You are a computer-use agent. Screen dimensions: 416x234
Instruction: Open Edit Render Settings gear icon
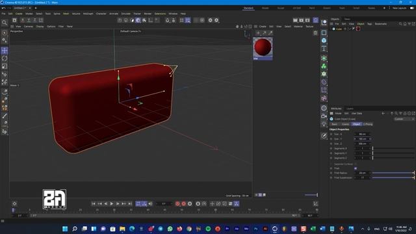point(307,20)
